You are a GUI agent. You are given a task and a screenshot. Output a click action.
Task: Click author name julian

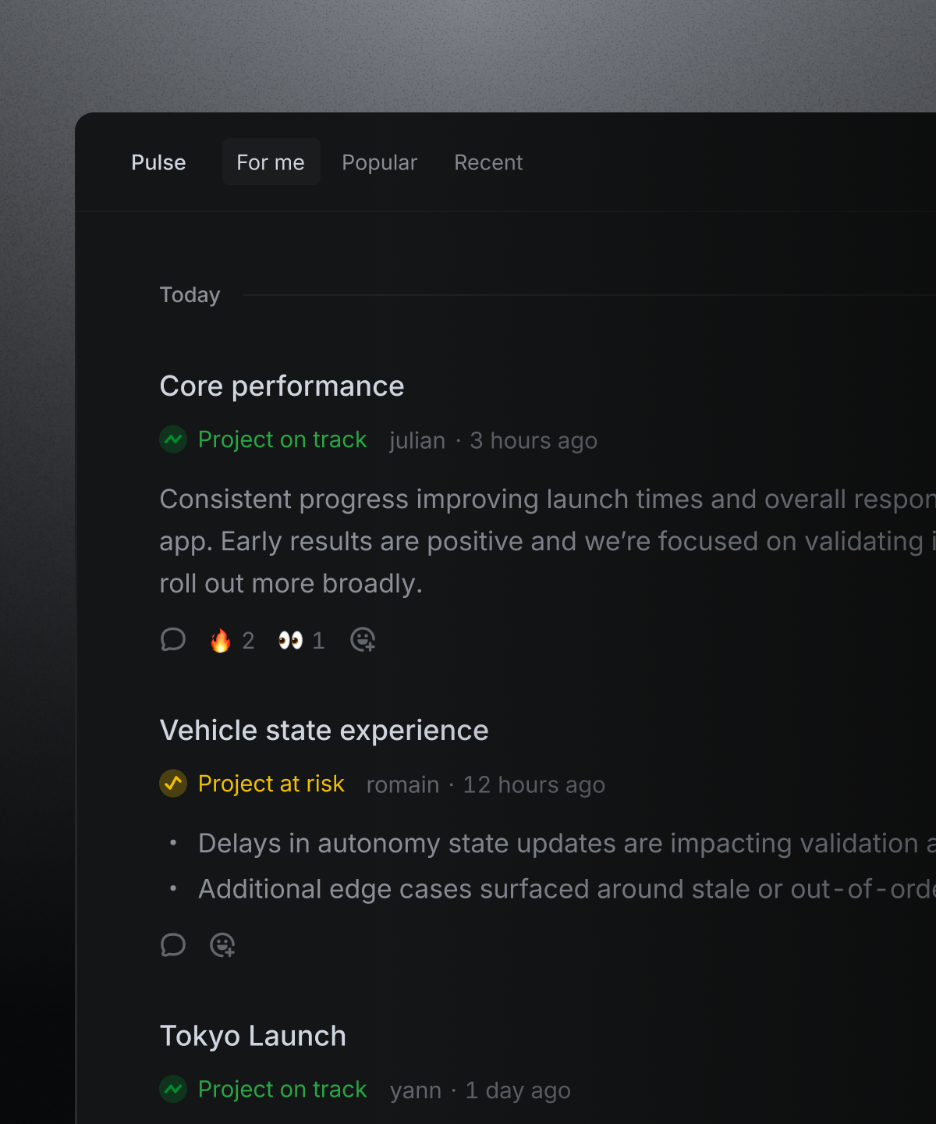pos(417,441)
